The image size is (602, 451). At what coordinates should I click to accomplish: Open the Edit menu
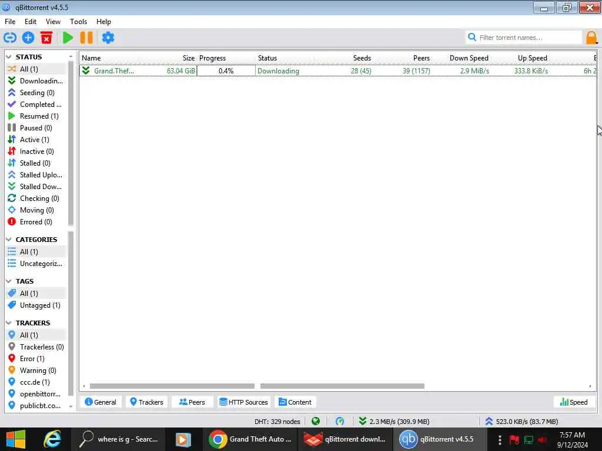pyautogui.click(x=31, y=22)
